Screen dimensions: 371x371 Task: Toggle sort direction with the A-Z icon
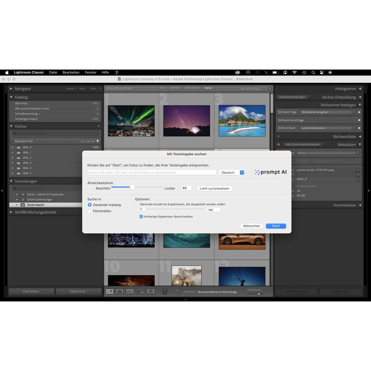pyautogui.click(x=177, y=292)
